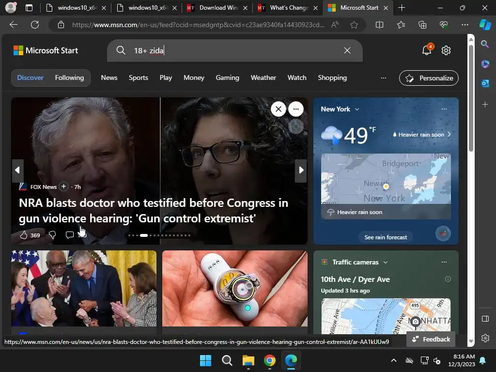This screenshot has height=372, width=496.
Task: Click See rain forecast button
Action: point(386,237)
